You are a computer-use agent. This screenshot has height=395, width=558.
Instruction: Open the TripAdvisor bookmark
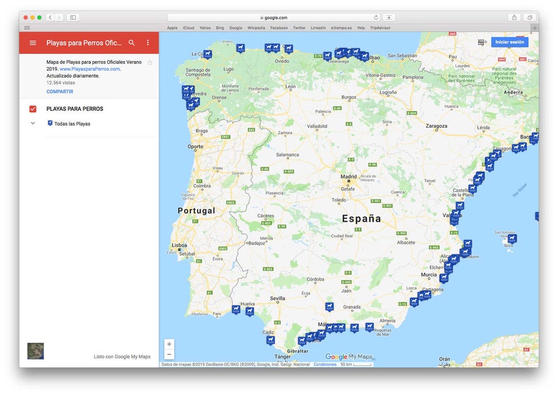(380, 28)
